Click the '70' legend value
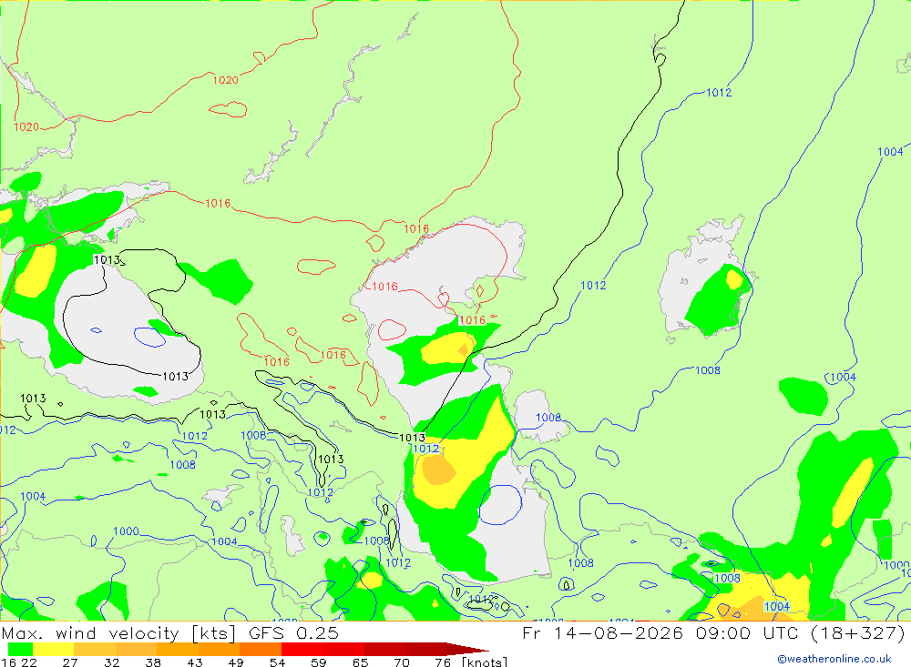911x667 pixels. tap(402, 662)
